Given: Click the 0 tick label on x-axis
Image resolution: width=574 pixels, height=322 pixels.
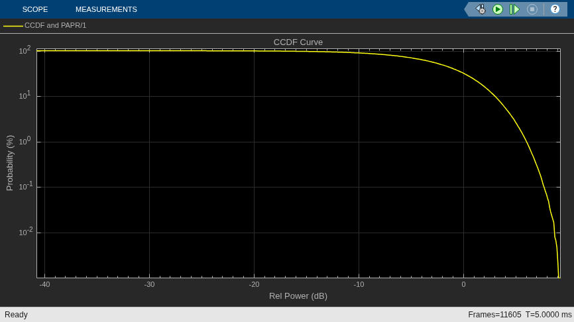Looking at the screenshot, I should point(463,285).
